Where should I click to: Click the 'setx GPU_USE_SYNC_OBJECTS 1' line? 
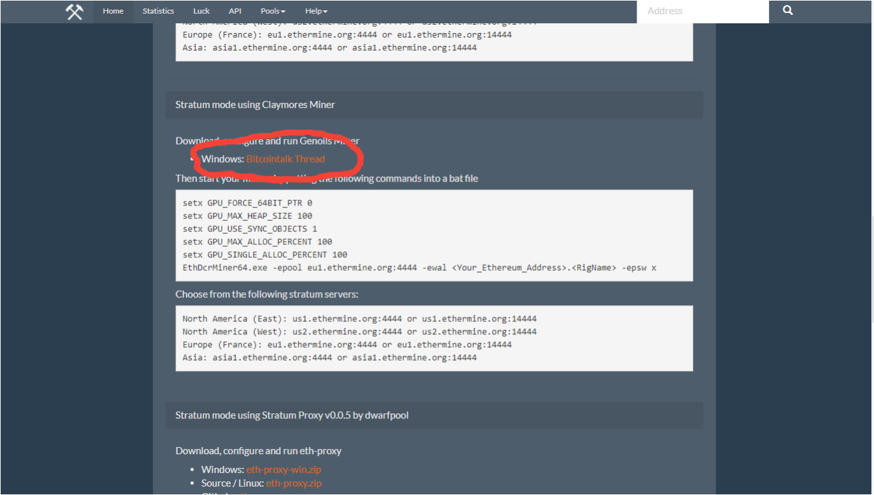click(x=250, y=229)
